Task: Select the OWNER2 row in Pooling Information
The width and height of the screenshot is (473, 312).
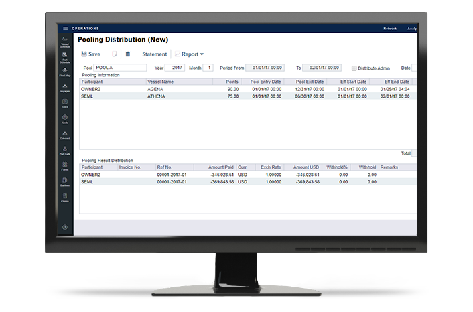Action: 248,89
